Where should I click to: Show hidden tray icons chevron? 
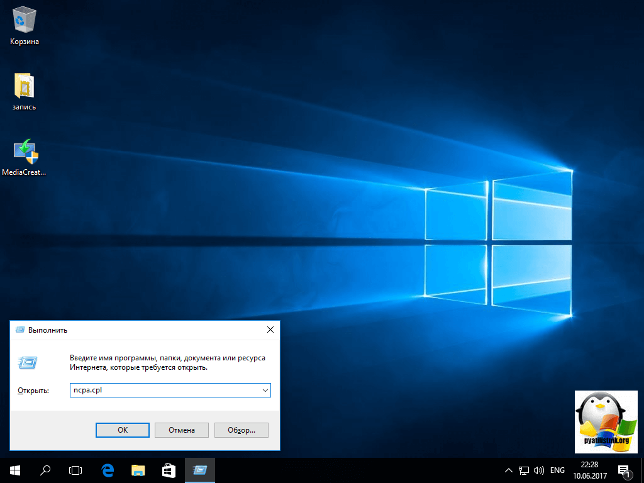(508, 470)
